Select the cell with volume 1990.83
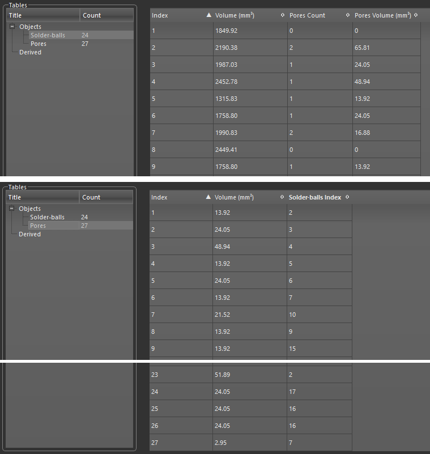The image size is (430, 454). pyautogui.click(x=250, y=133)
